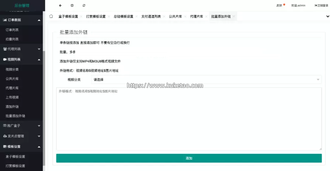The width and height of the screenshot is (330, 171).
Task: Click the back arrow icon in top bar
Action: point(60,6)
